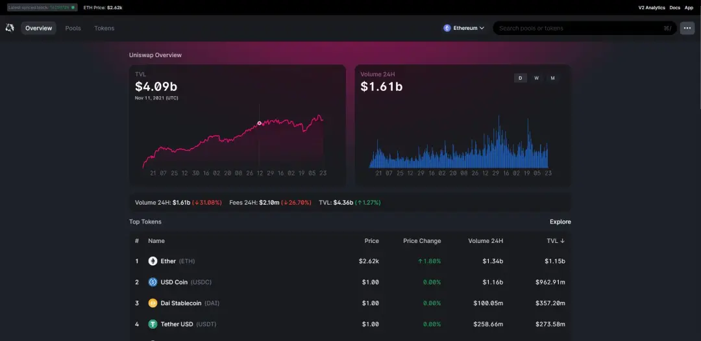Image resolution: width=701 pixels, height=341 pixels.
Task: Click Explore next to Top Tokens
Action: tap(560, 222)
